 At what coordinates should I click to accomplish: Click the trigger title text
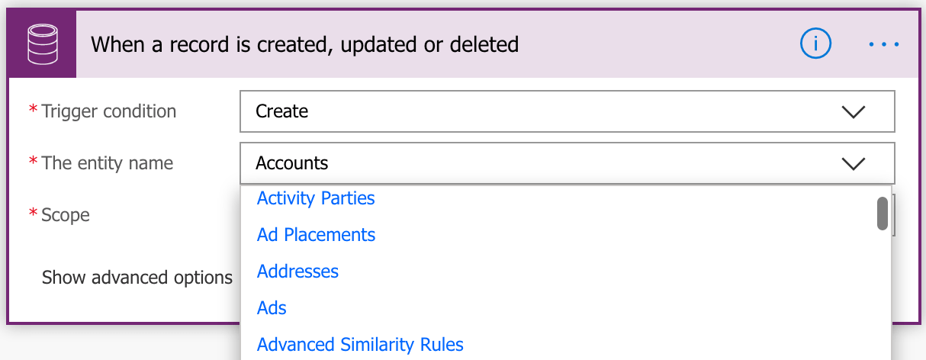pyautogui.click(x=305, y=44)
